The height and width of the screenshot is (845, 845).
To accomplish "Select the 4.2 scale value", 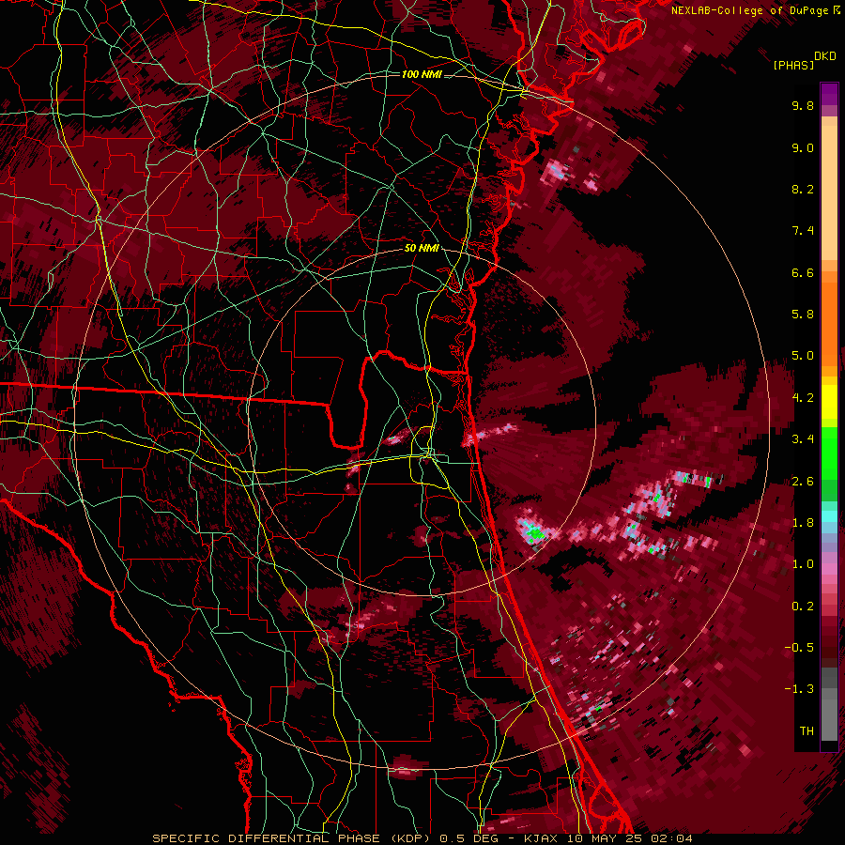I will coord(803,398).
